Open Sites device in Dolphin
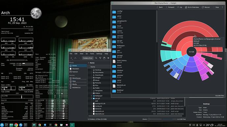The image size is (227, 127). [x=78, y=81]
